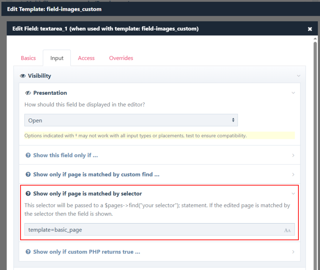Image resolution: width=320 pixels, height=270 pixels.
Task: Click question icon next to 'Show this field only if'
Action: pos(28,156)
